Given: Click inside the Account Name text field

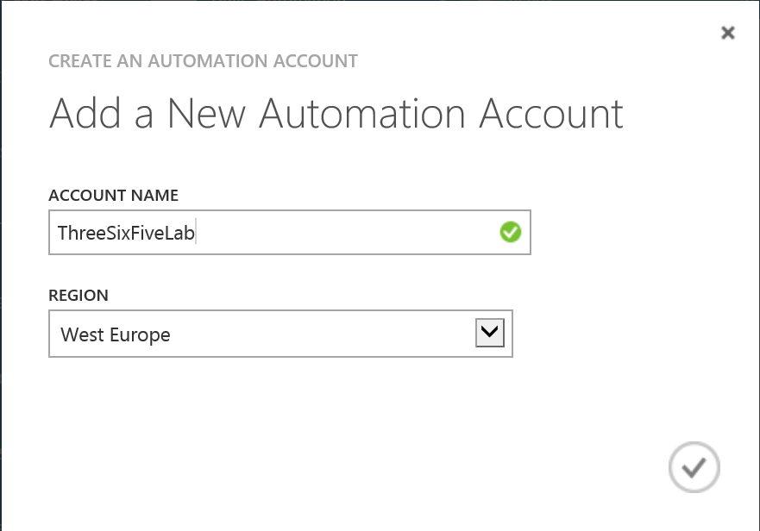Looking at the screenshot, I should [x=345, y=232].
